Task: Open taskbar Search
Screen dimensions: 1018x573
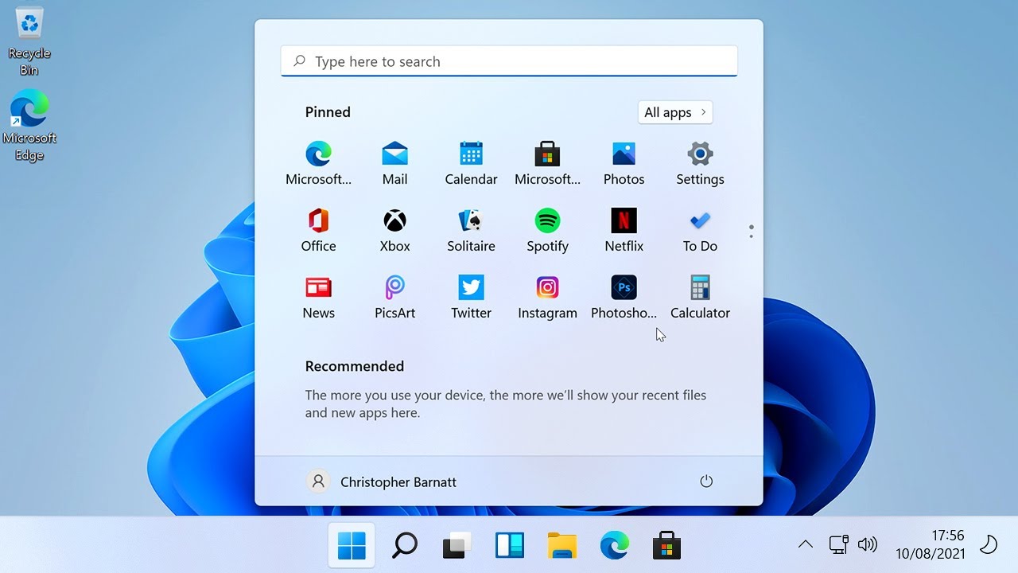Action: pyautogui.click(x=405, y=545)
